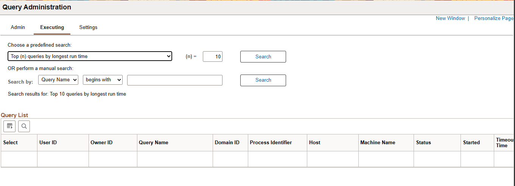Switch to the Admin tab
This screenshot has height=186, width=515.
[18, 27]
